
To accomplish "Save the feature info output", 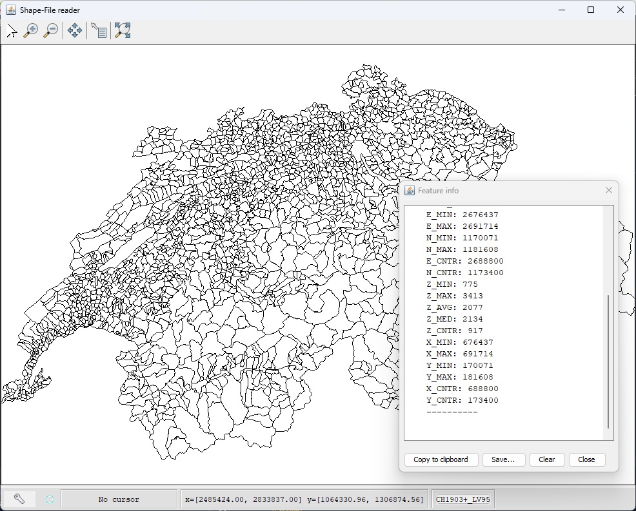I will point(504,459).
